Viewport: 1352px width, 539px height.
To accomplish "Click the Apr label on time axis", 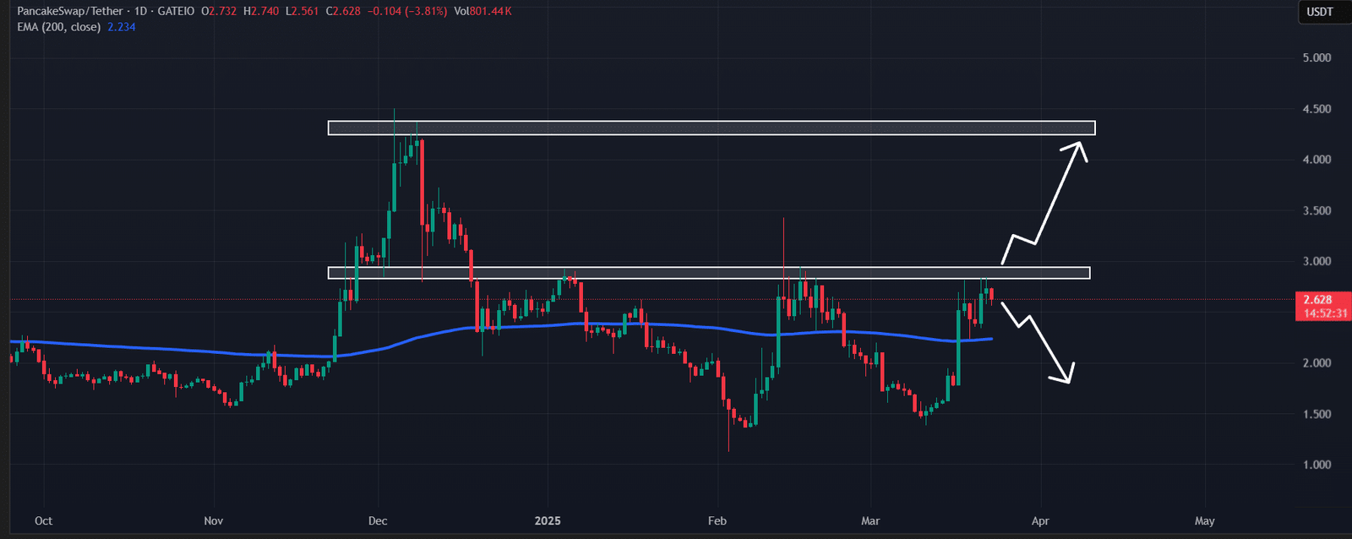I will click(x=1040, y=520).
